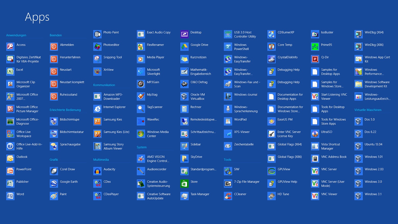Viewport: 398px width, 224px height.
Task: Click the 'Samsung Kies (Lite)' label
Action: (116, 132)
